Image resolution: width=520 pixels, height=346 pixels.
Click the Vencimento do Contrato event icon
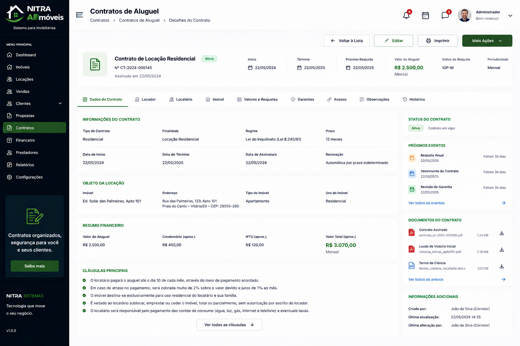coord(412,174)
